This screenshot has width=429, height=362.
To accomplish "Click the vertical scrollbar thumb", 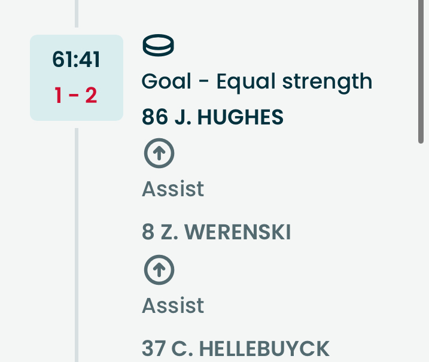I will pyautogui.click(x=421, y=72).
